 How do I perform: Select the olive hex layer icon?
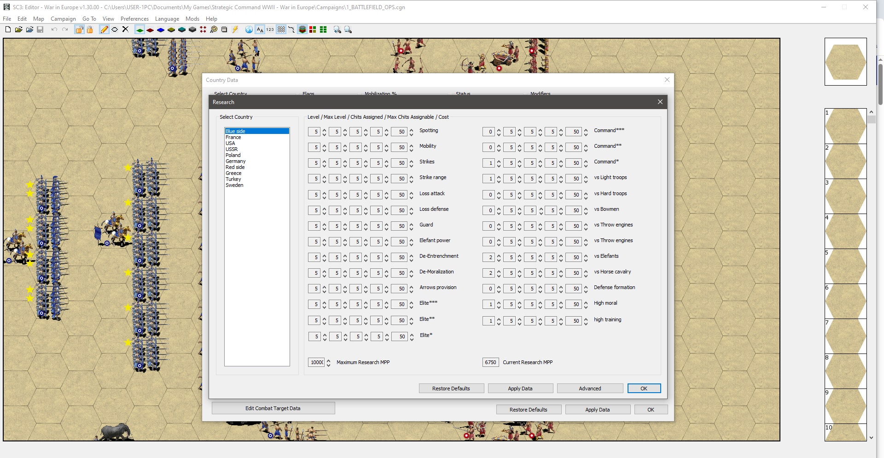(171, 29)
